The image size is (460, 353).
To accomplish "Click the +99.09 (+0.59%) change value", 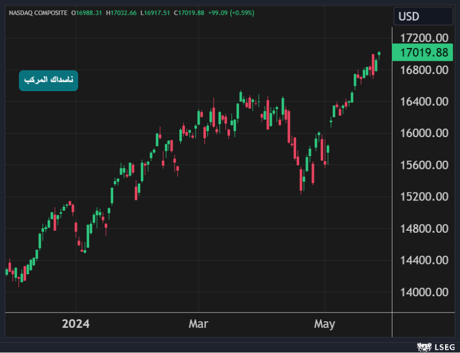I will click(x=231, y=12).
